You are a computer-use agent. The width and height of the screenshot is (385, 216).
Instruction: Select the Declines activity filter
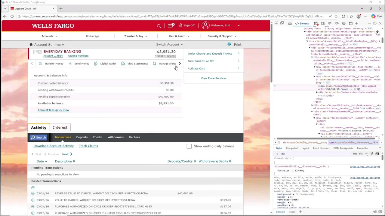[x=134, y=137]
